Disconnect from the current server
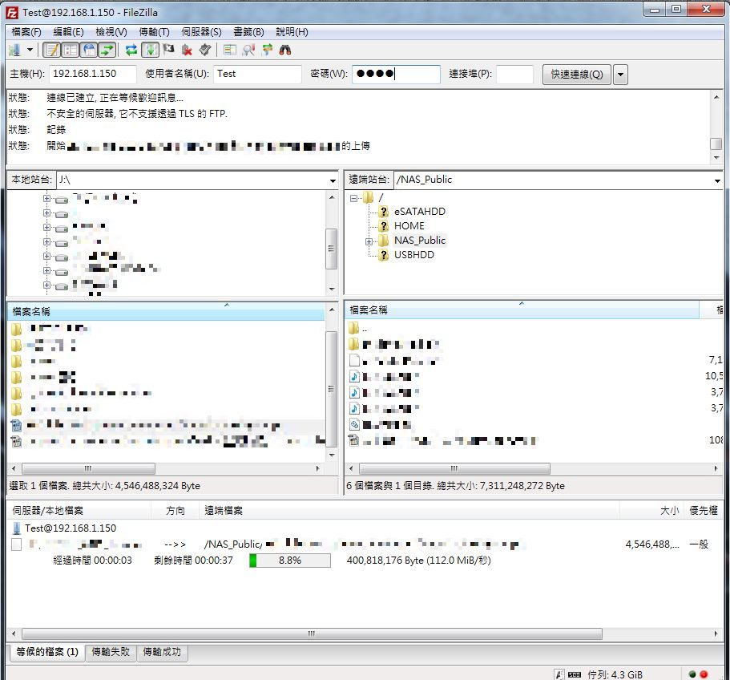730x680 pixels. click(187, 50)
